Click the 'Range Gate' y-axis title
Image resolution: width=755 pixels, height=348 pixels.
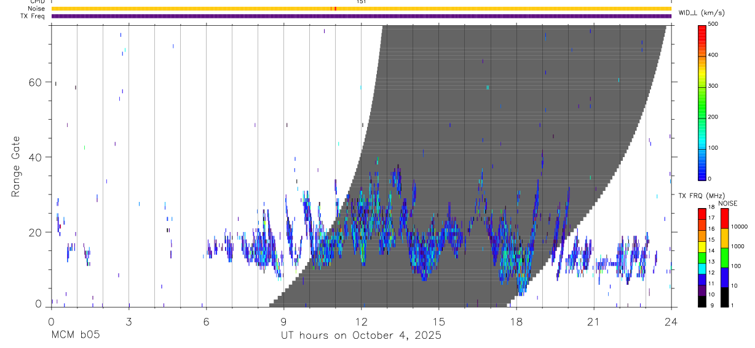tap(15, 167)
